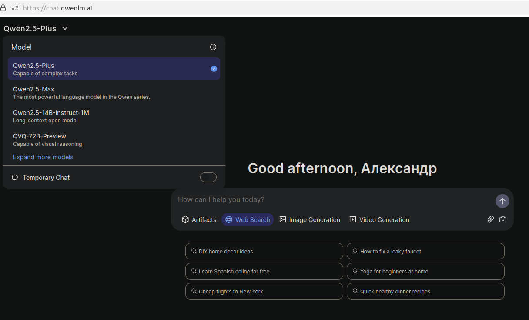
Task: Click the model info icon
Action: pos(213,47)
